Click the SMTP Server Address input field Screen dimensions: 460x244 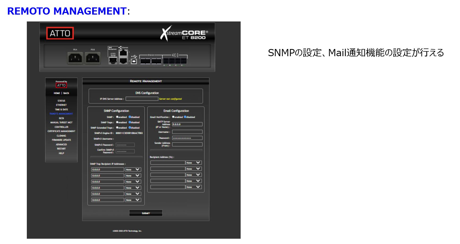(x=187, y=124)
